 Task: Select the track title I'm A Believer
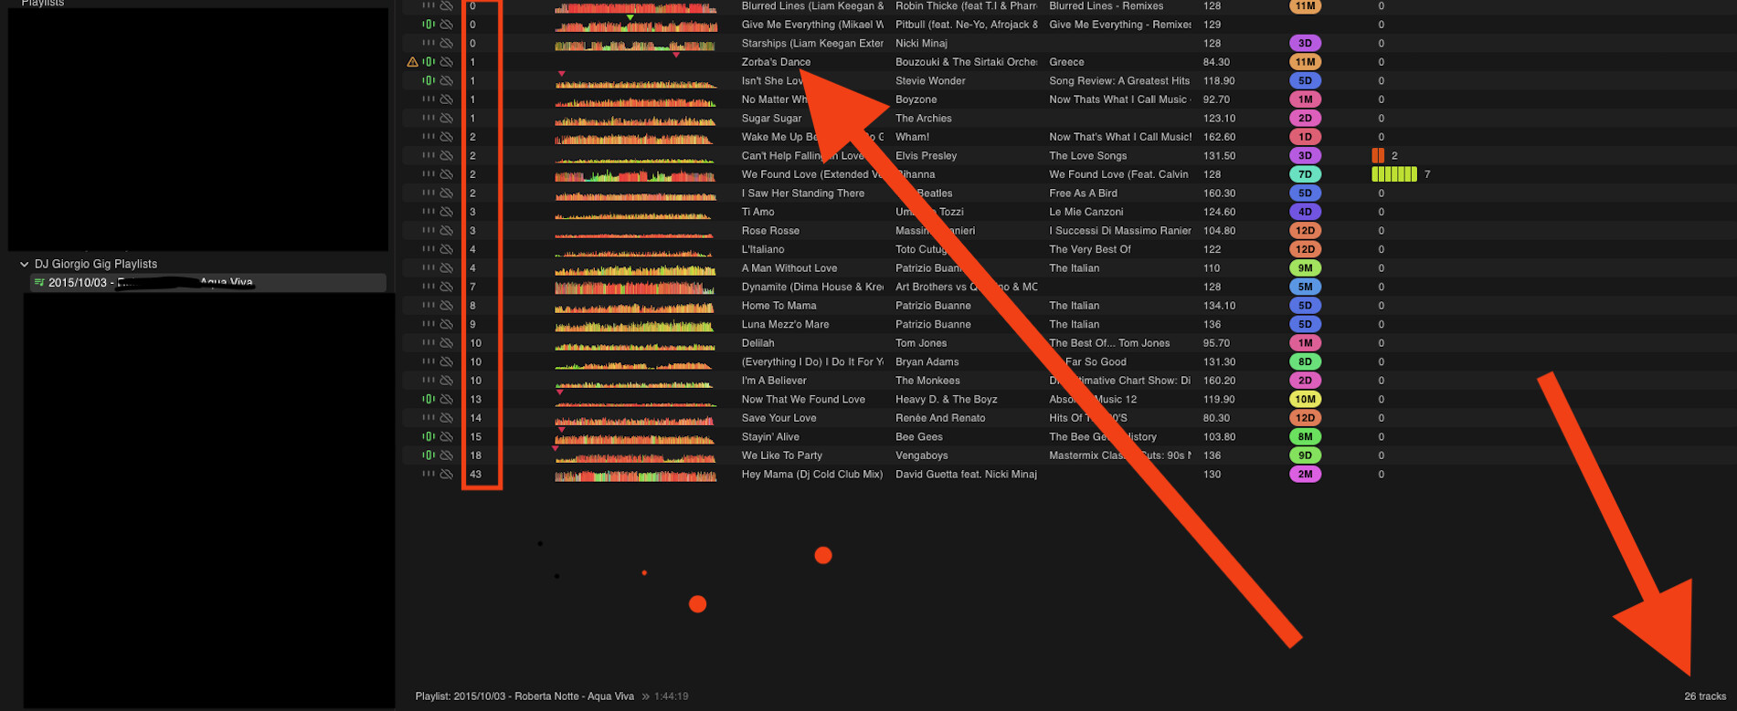click(774, 381)
